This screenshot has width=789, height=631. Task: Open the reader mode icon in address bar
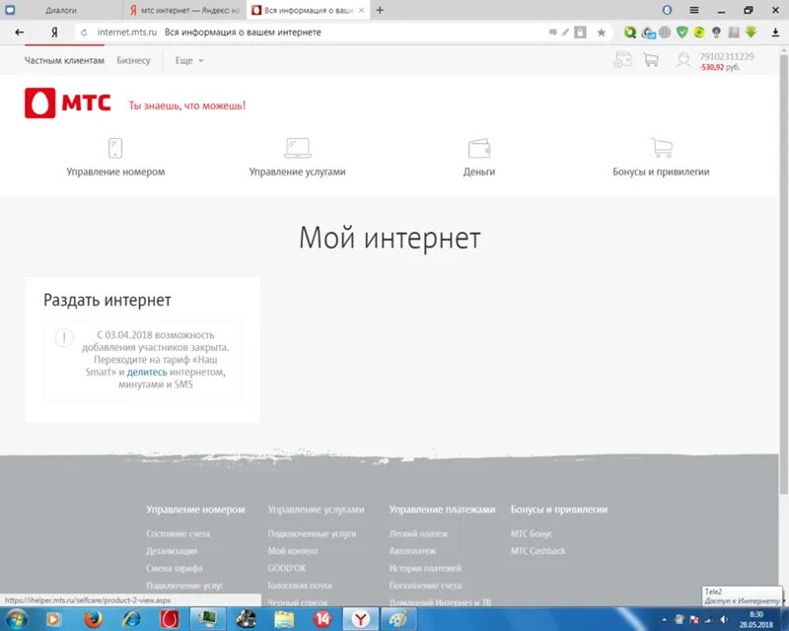580,33
